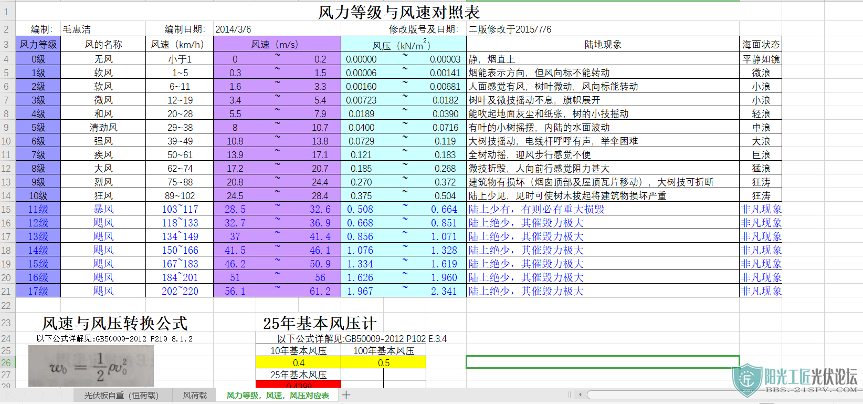Select the 陆地现象 header cell
Screen dimensions: 863x404
(603, 44)
